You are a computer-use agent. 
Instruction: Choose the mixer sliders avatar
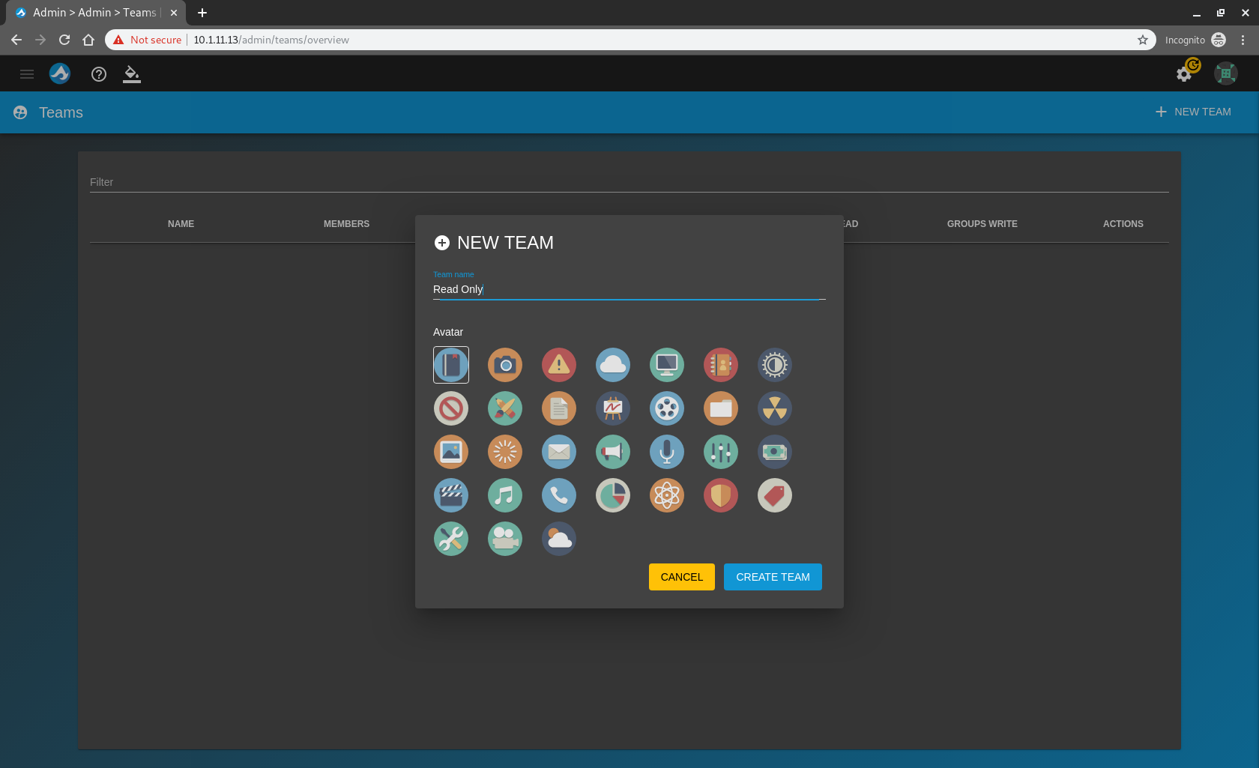[x=721, y=452]
